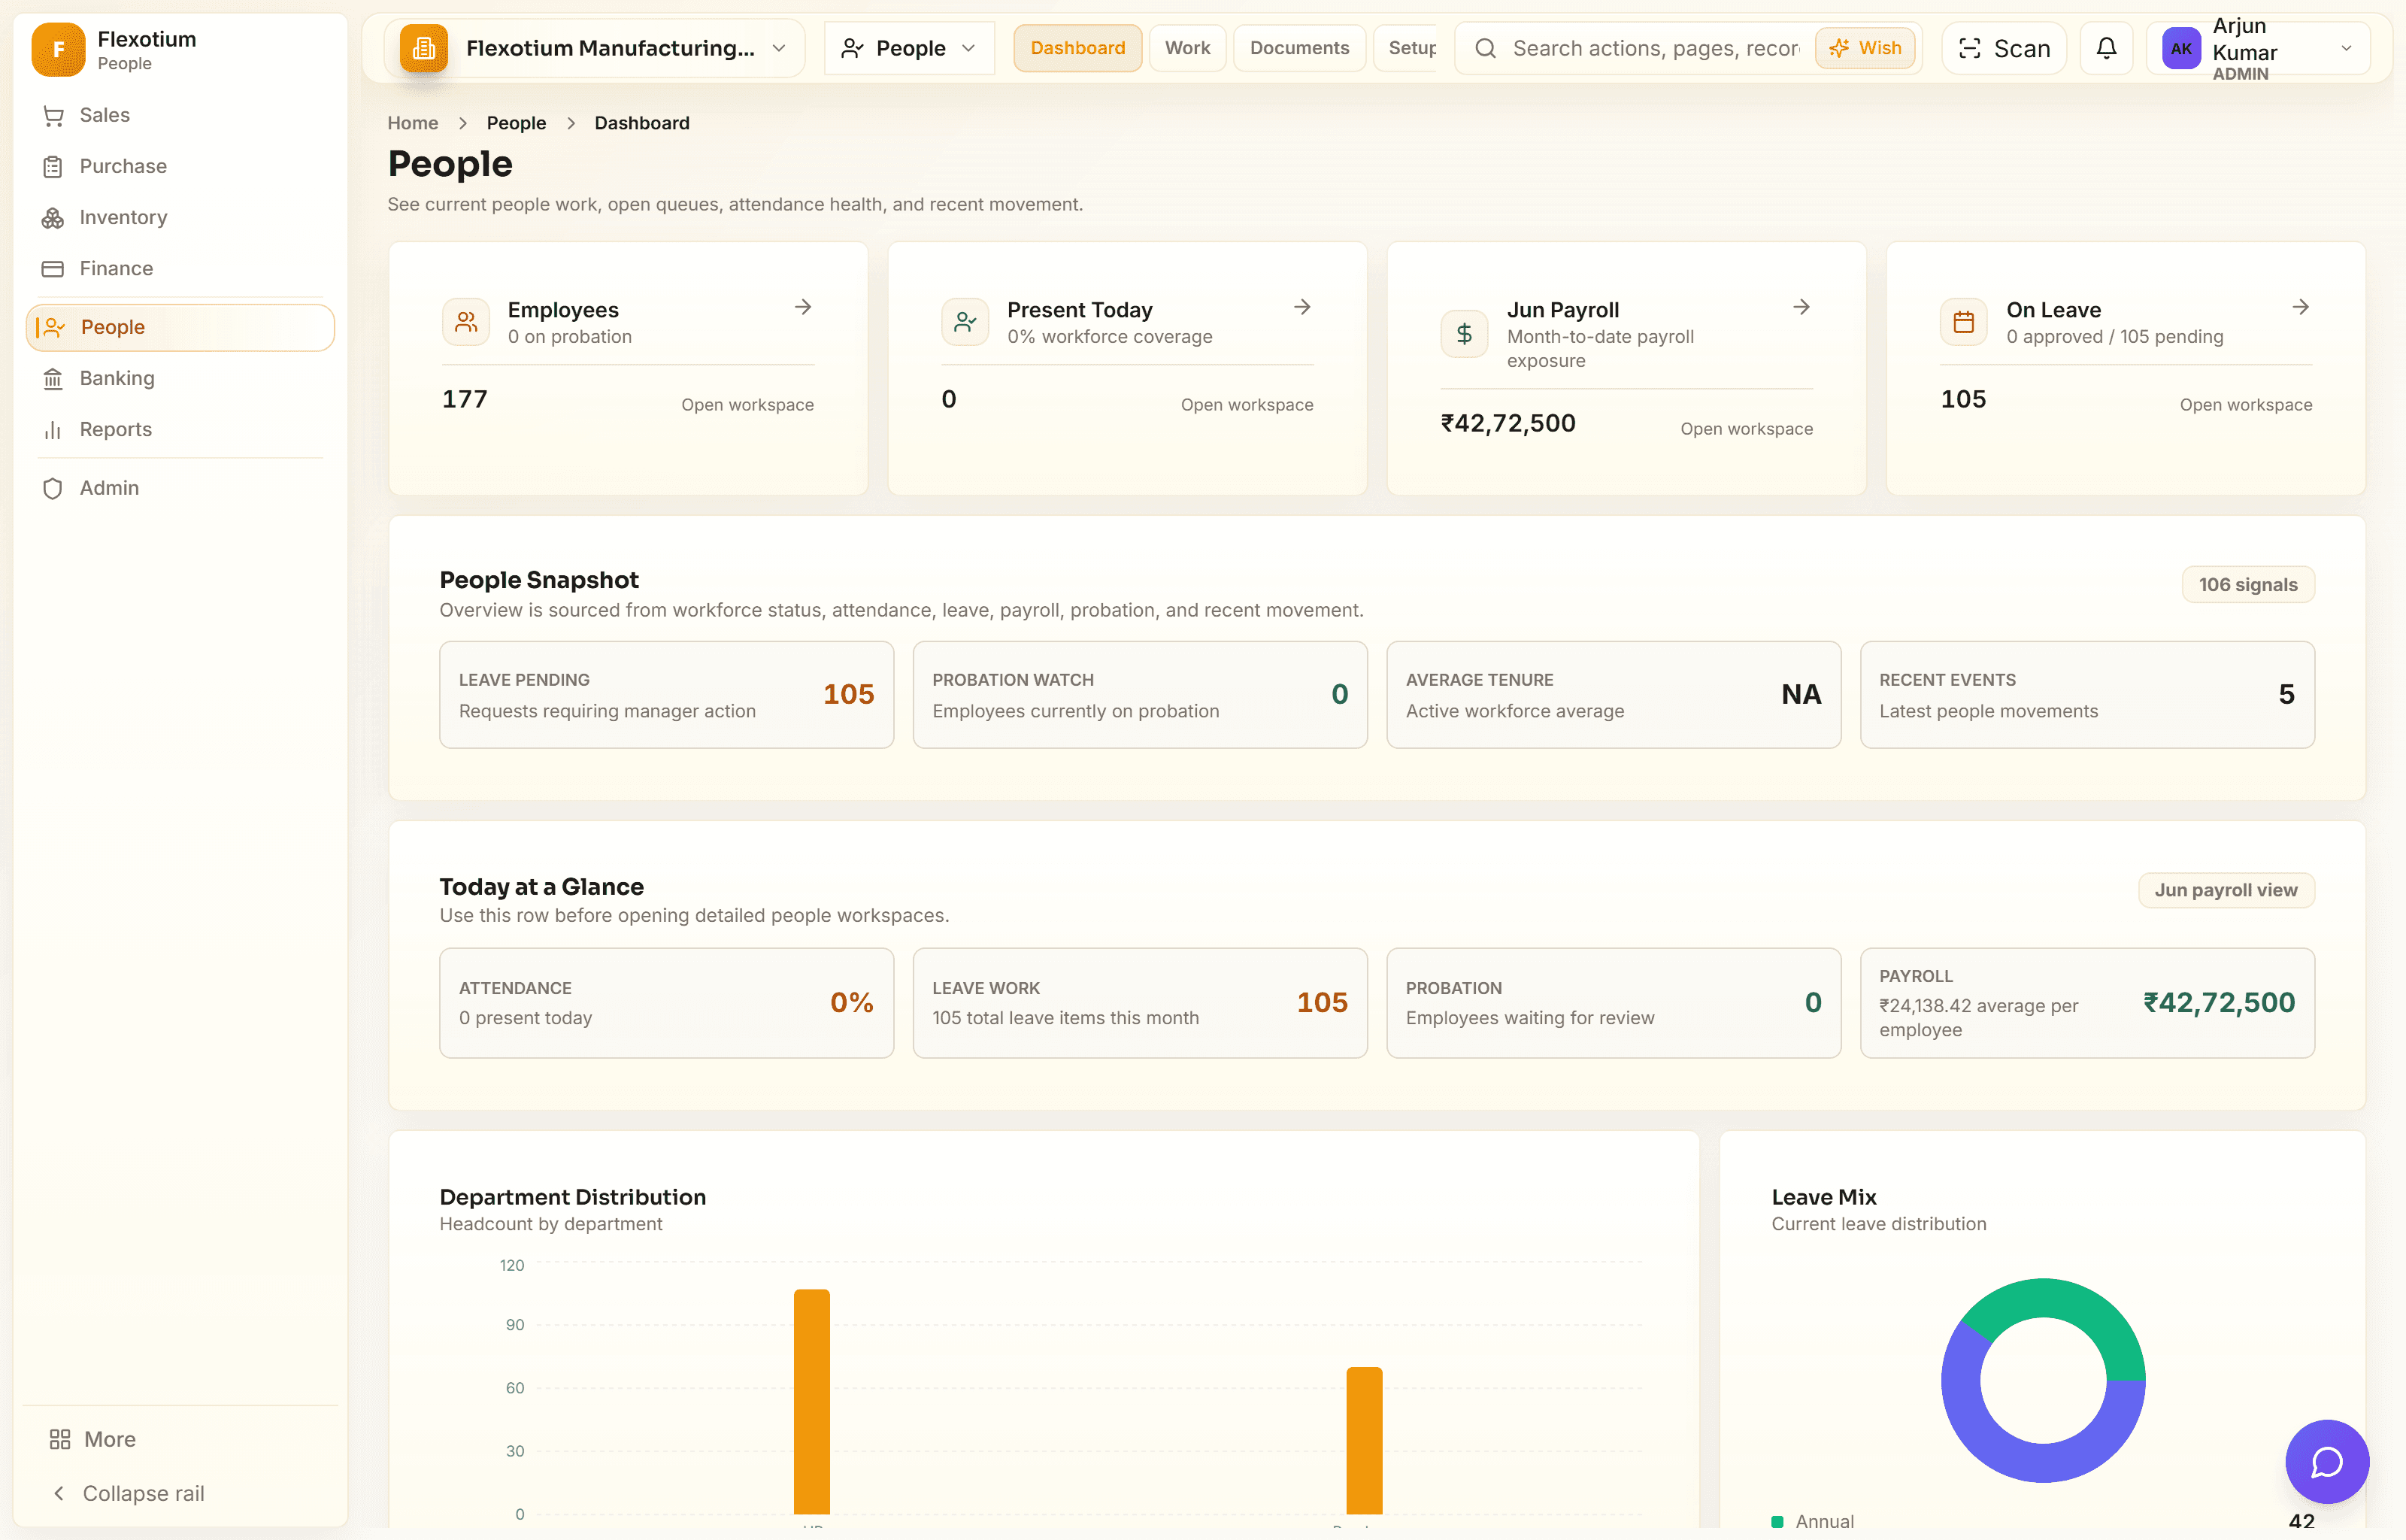Click the Payroll ₹42,72,500 glance tile
2406x1540 pixels.
2087,1003
